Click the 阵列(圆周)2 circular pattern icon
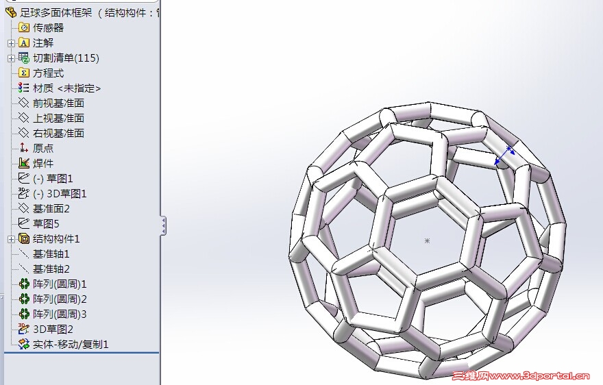 [24, 299]
